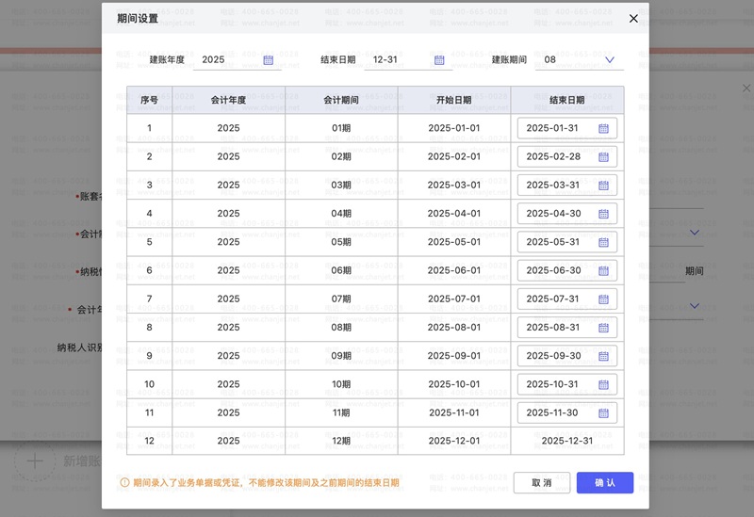The width and height of the screenshot is (754, 517).
Task: Click the orange warning text about 结束日期
Action: pyautogui.click(x=266, y=482)
